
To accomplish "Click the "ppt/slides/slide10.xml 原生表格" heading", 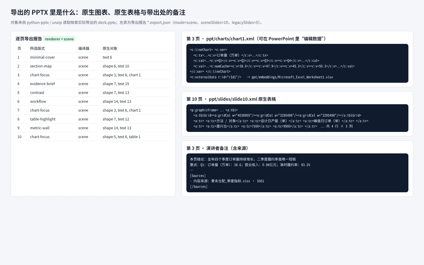I will tap(231, 99).
